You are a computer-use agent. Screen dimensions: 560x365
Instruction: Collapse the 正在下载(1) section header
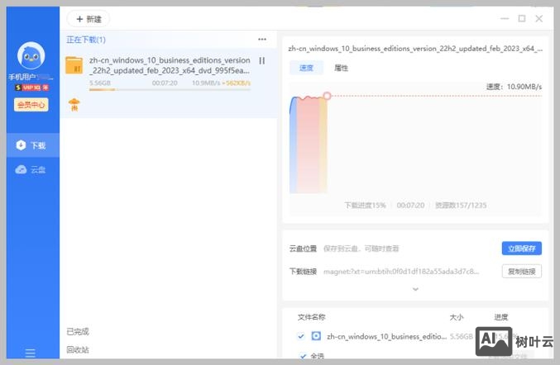pos(86,39)
